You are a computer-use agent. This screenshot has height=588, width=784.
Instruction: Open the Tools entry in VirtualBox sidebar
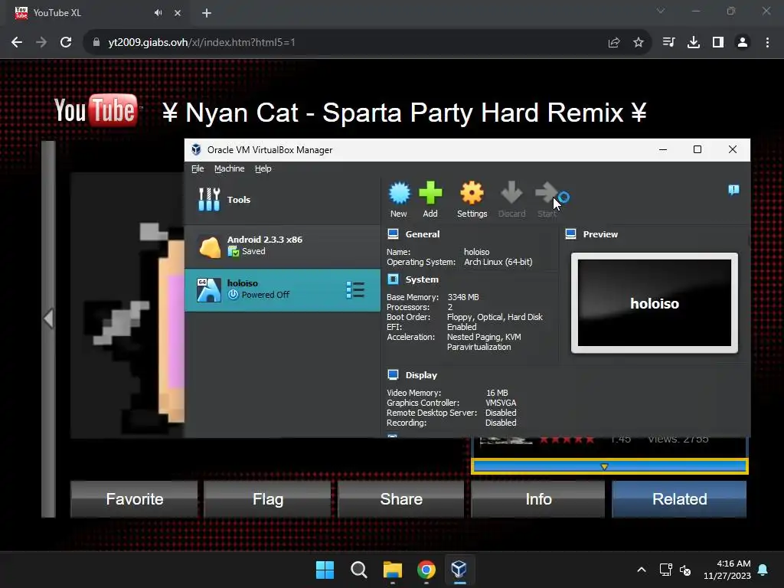point(282,200)
